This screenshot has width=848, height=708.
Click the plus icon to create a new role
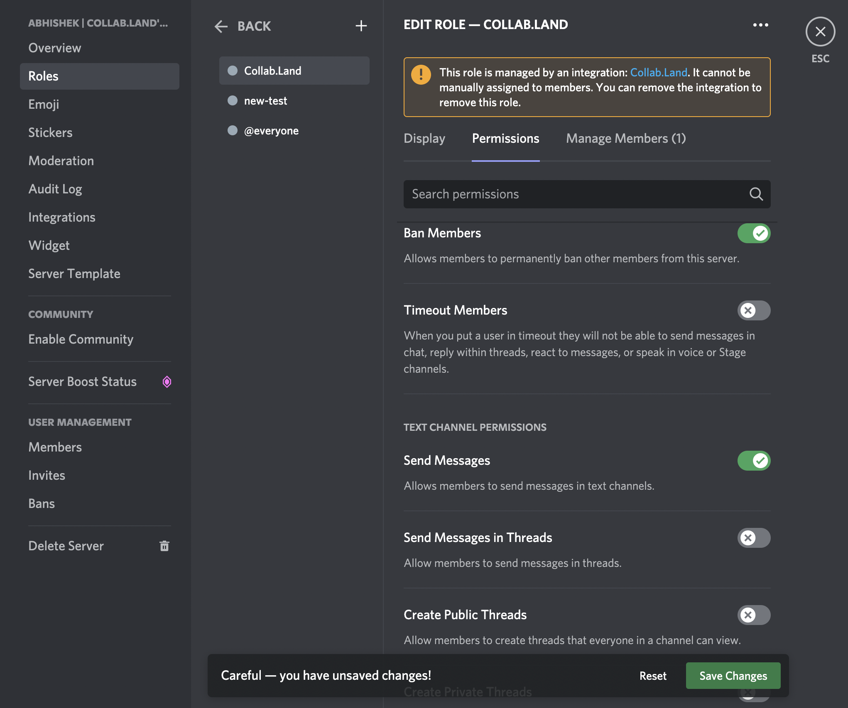click(361, 26)
